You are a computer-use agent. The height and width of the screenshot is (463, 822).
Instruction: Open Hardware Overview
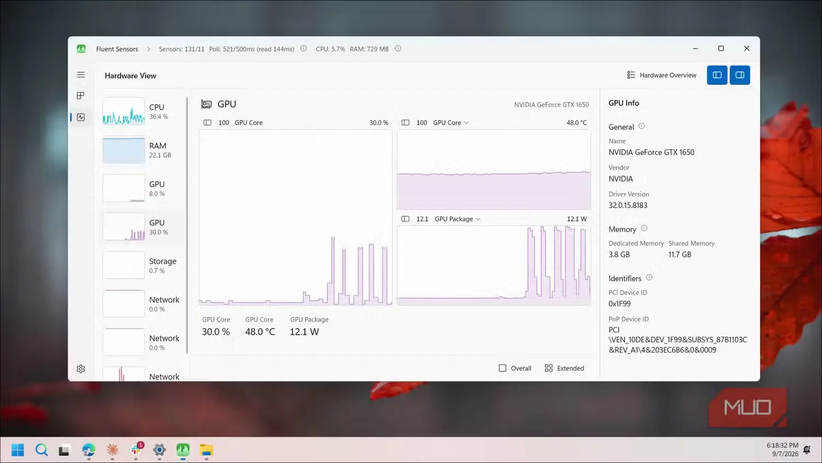click(661, 75)
